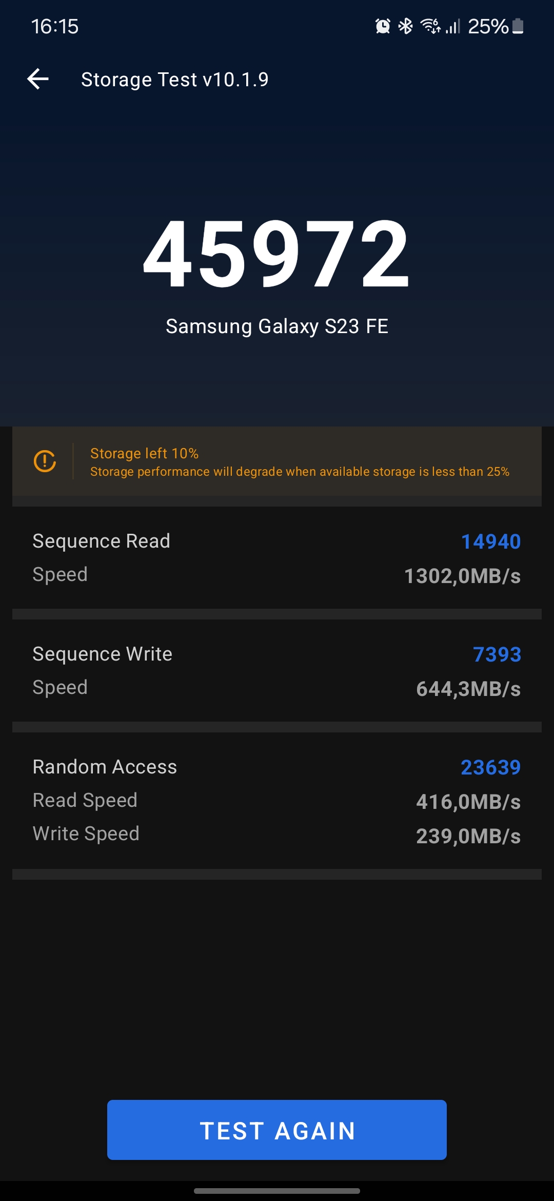The height and width of the screenshot is (1201, 554).
Task: Tap the alarm clock status icon
Action: (383, 26)
